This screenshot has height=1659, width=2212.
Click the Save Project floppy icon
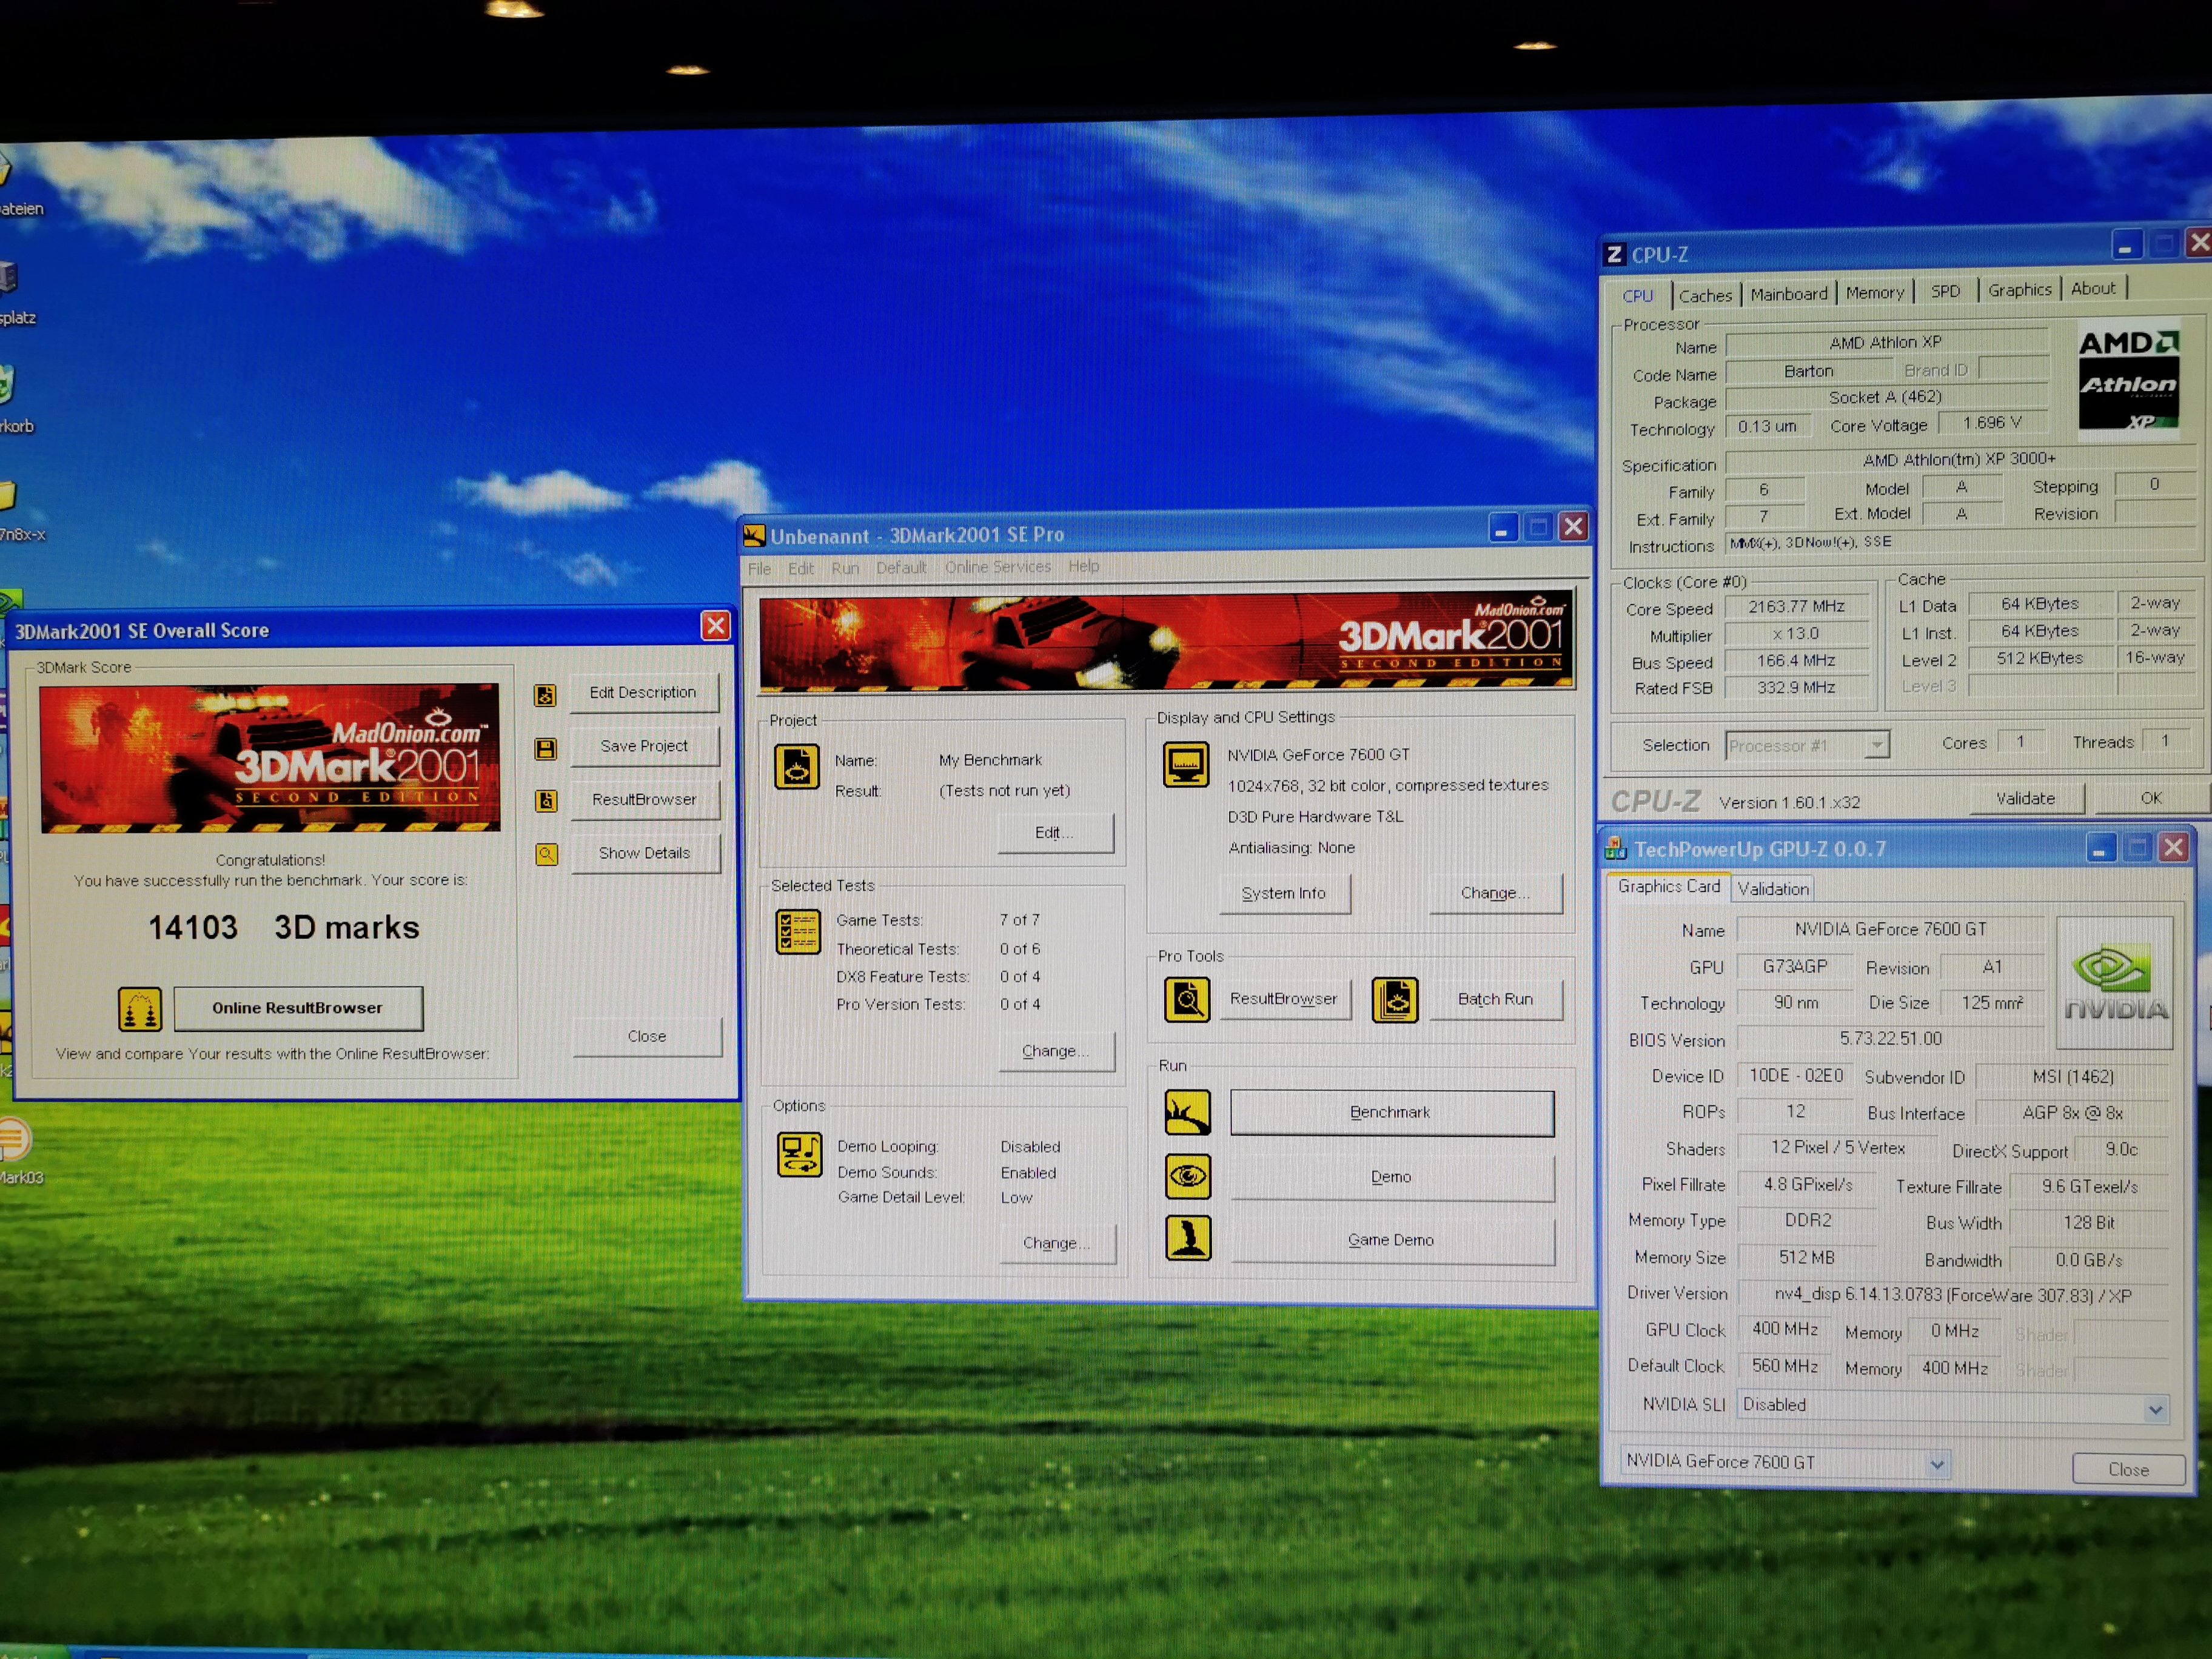pyautogui.click(x=546, y=749)
